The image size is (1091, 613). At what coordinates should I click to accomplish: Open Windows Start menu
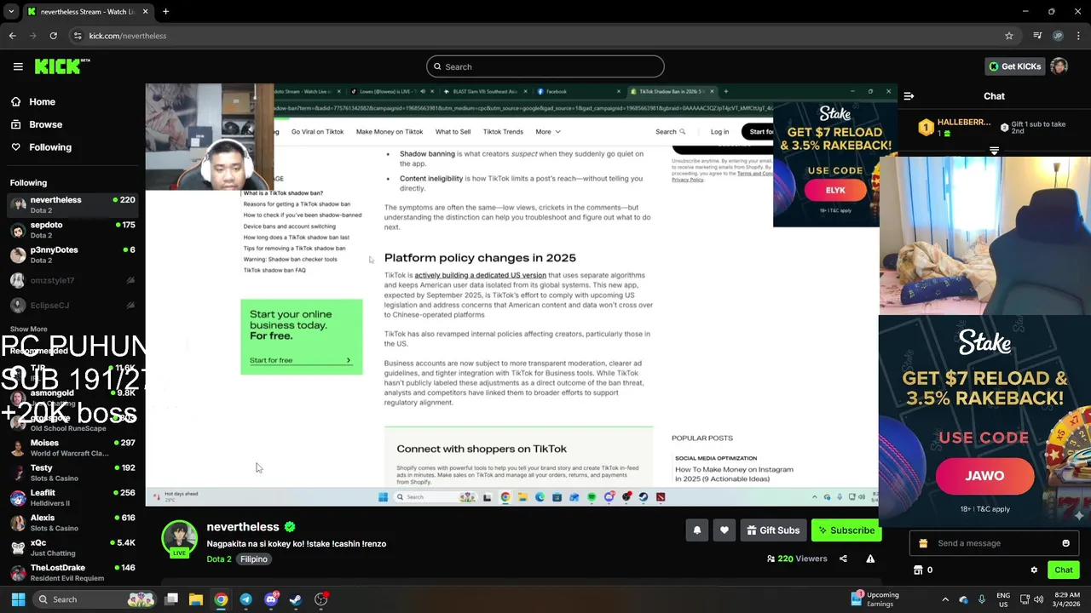pyautogui.click(x=18, y=599)
